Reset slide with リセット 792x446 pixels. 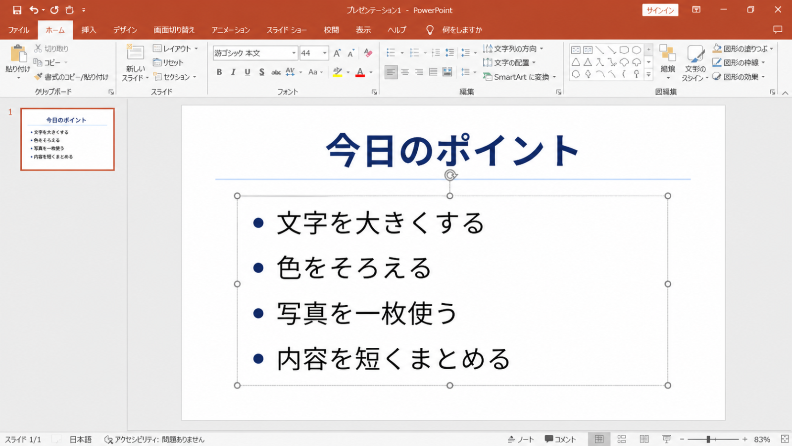[x=168, y=62]
